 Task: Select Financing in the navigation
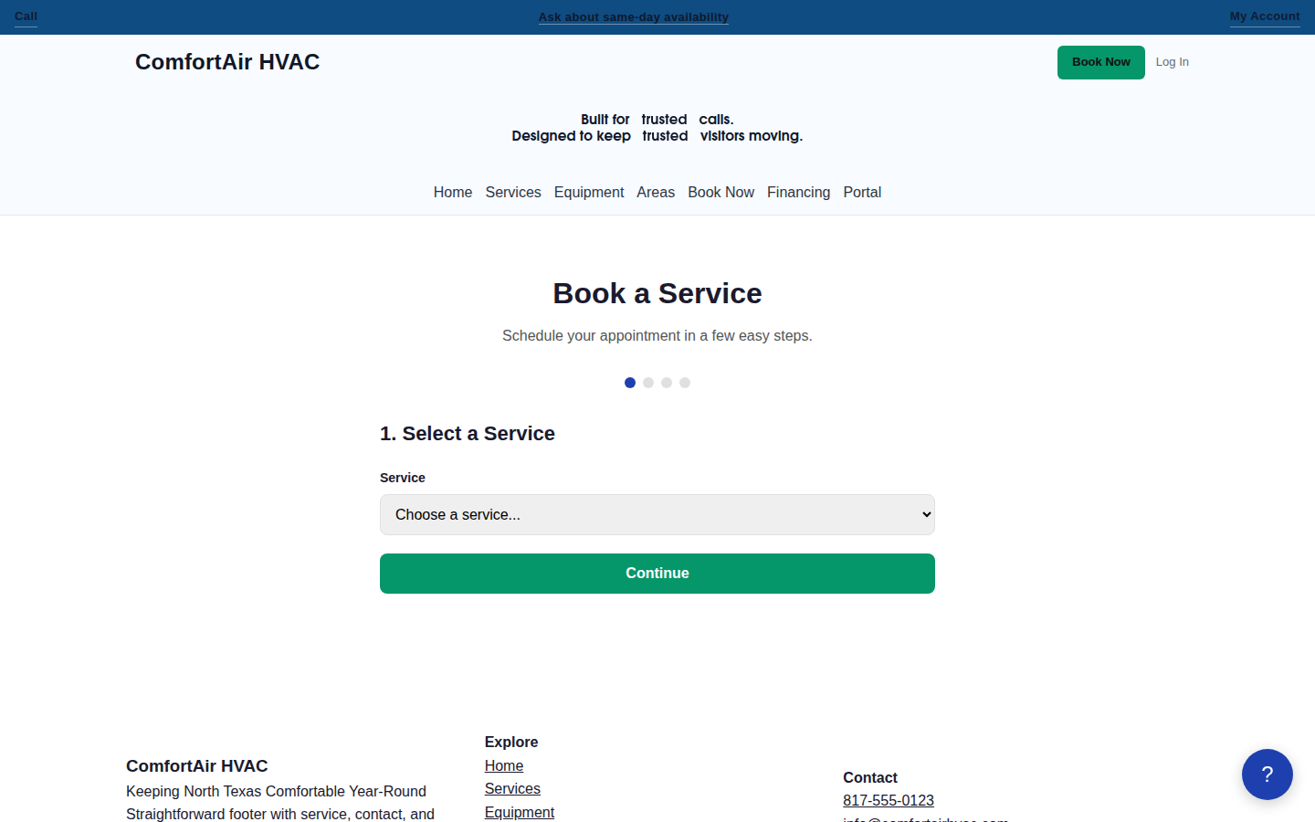coord(799,192)
